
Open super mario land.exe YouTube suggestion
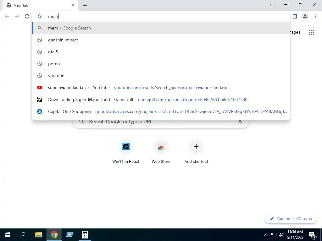pos(161,88)
